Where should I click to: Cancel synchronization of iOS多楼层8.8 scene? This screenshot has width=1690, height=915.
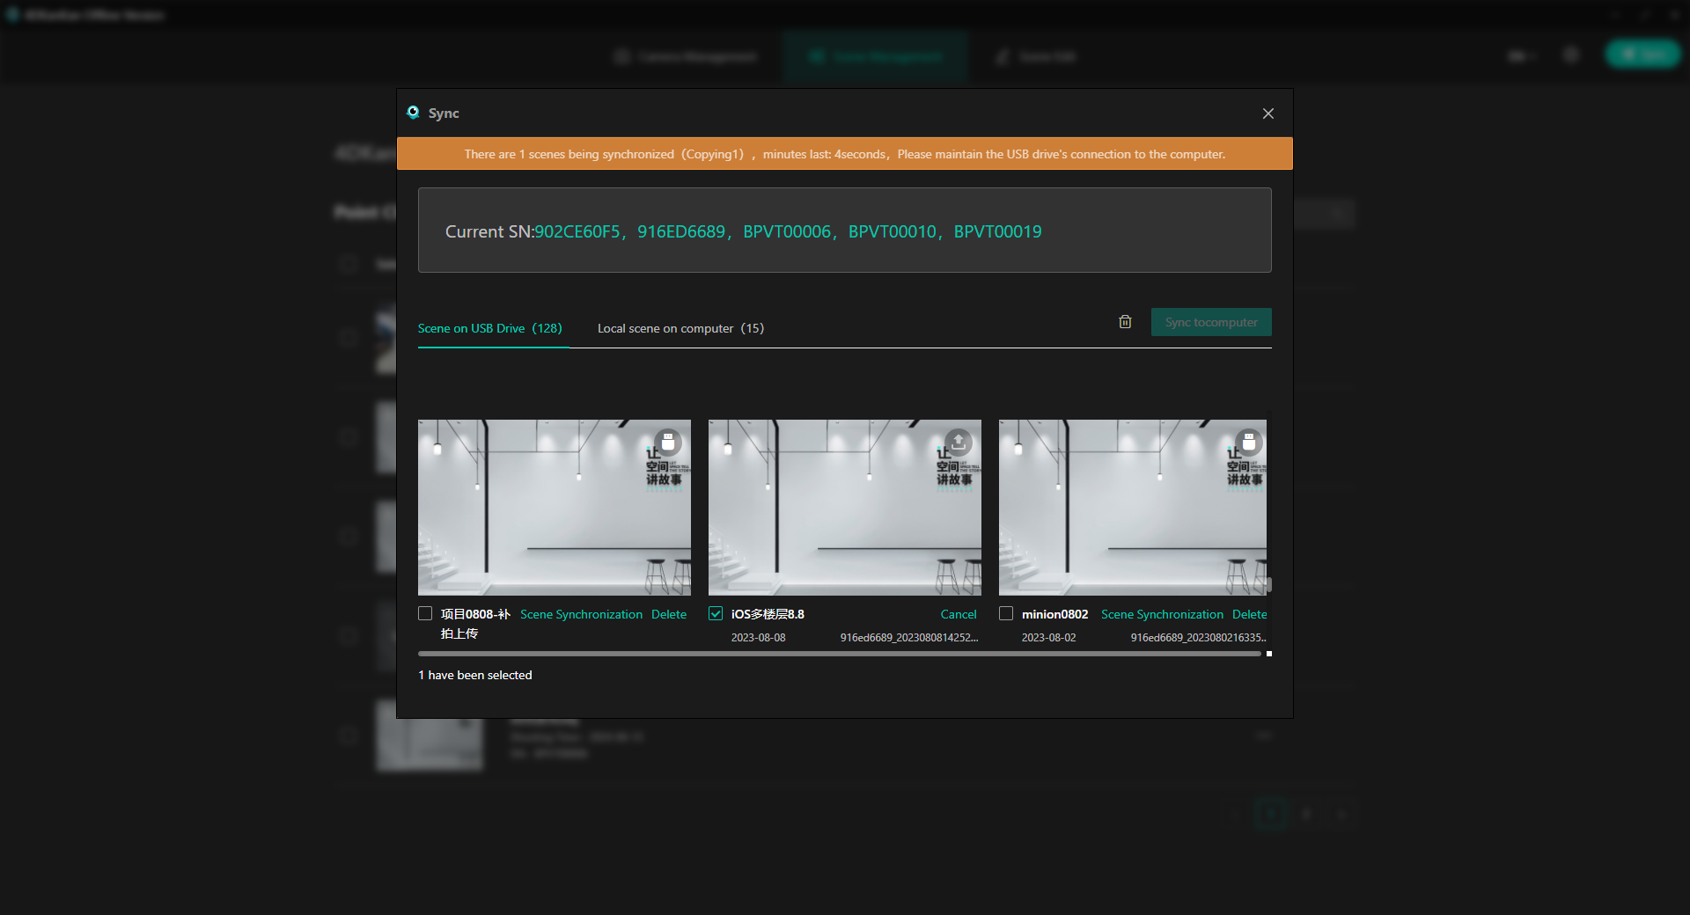click(x=958, y=614)
